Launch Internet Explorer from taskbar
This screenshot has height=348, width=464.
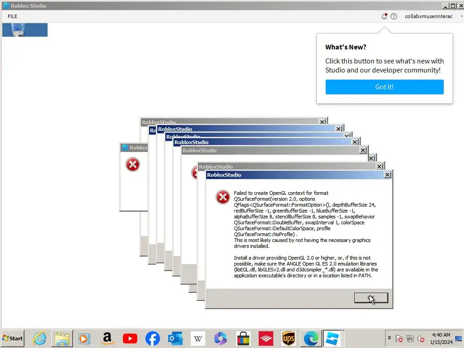(40, 338)
